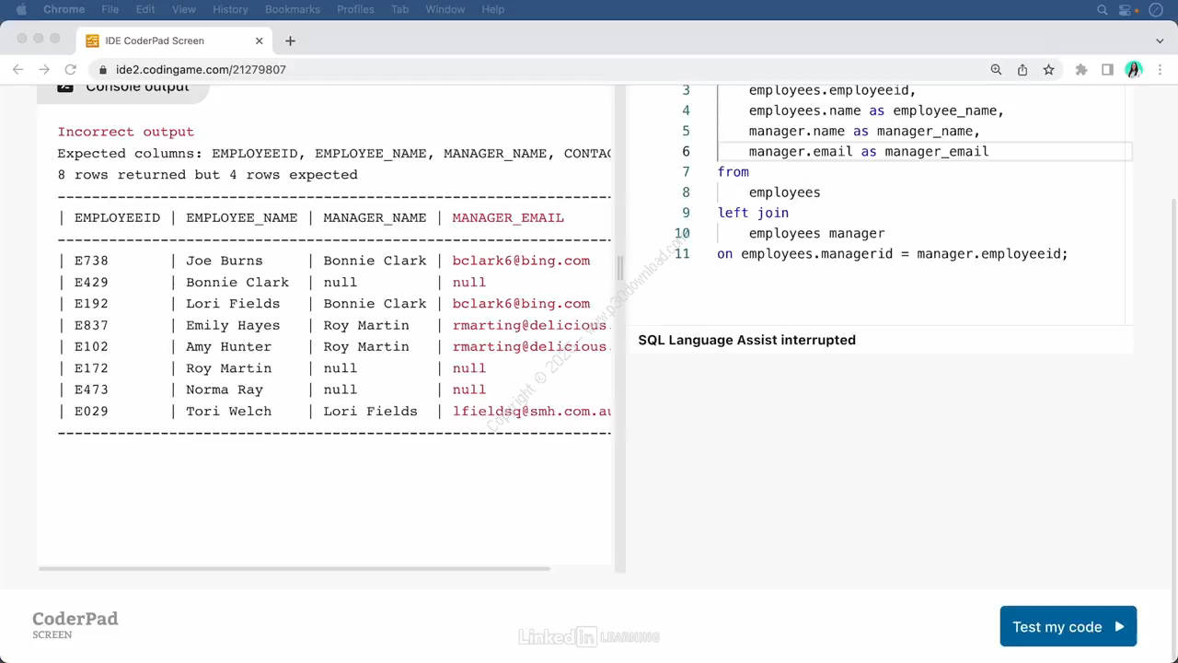Image resolution: width=1178 pixels, height=663 pixels.
Task: Open the View menu
Action: coord(184,9)
